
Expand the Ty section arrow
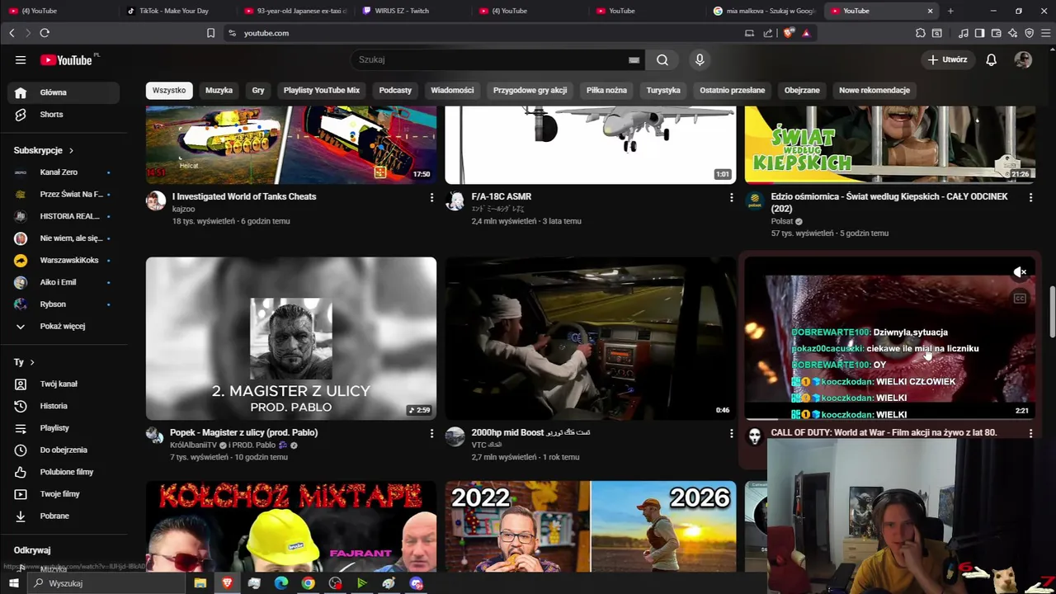coord(32,362)
